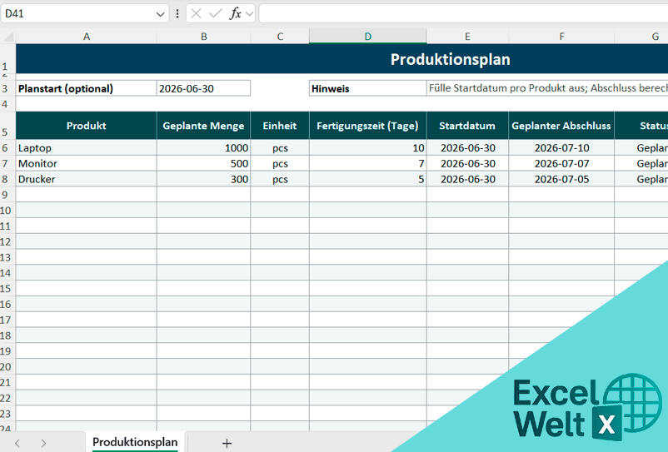This screenshot has height=452, width=668.
Task: Click the Drucker product cell
Action: (87, 179)
